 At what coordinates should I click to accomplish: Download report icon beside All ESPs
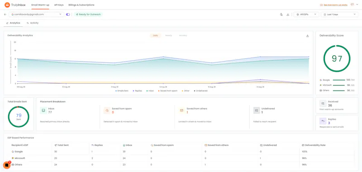coord(288,14)
